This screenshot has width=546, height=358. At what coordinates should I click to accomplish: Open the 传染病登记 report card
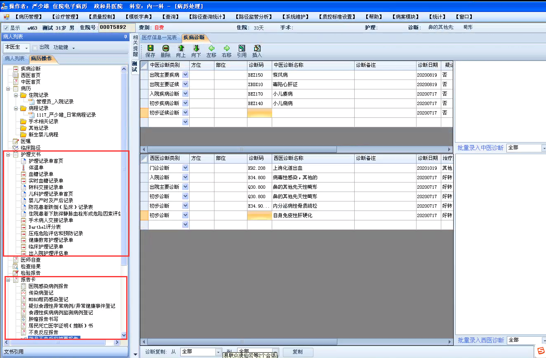coord(41,293)
